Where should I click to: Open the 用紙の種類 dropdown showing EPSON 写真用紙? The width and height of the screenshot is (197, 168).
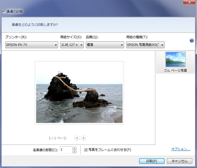point(145,45)
